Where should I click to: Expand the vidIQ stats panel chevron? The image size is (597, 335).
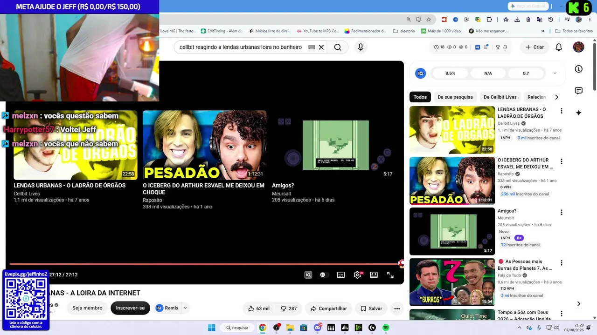[x=555, y=74]
